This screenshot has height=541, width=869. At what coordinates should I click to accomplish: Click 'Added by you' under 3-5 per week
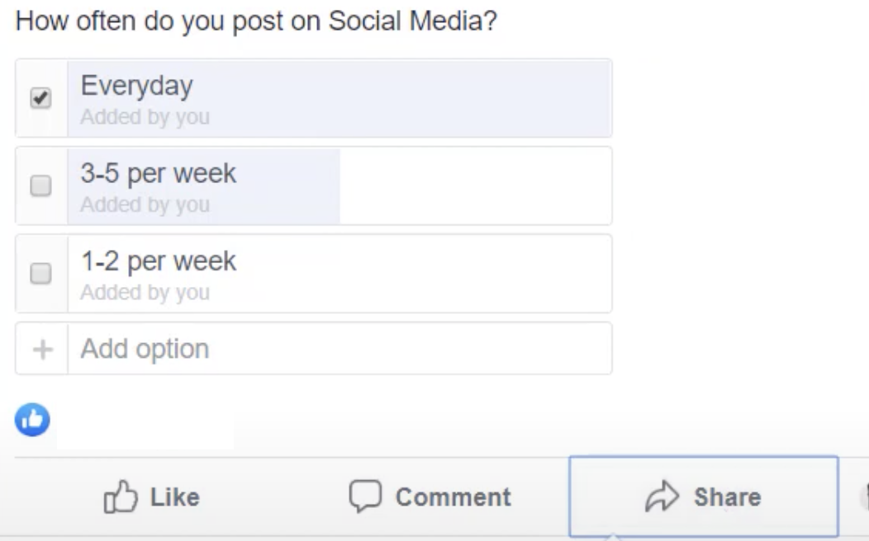pos(145,205)
